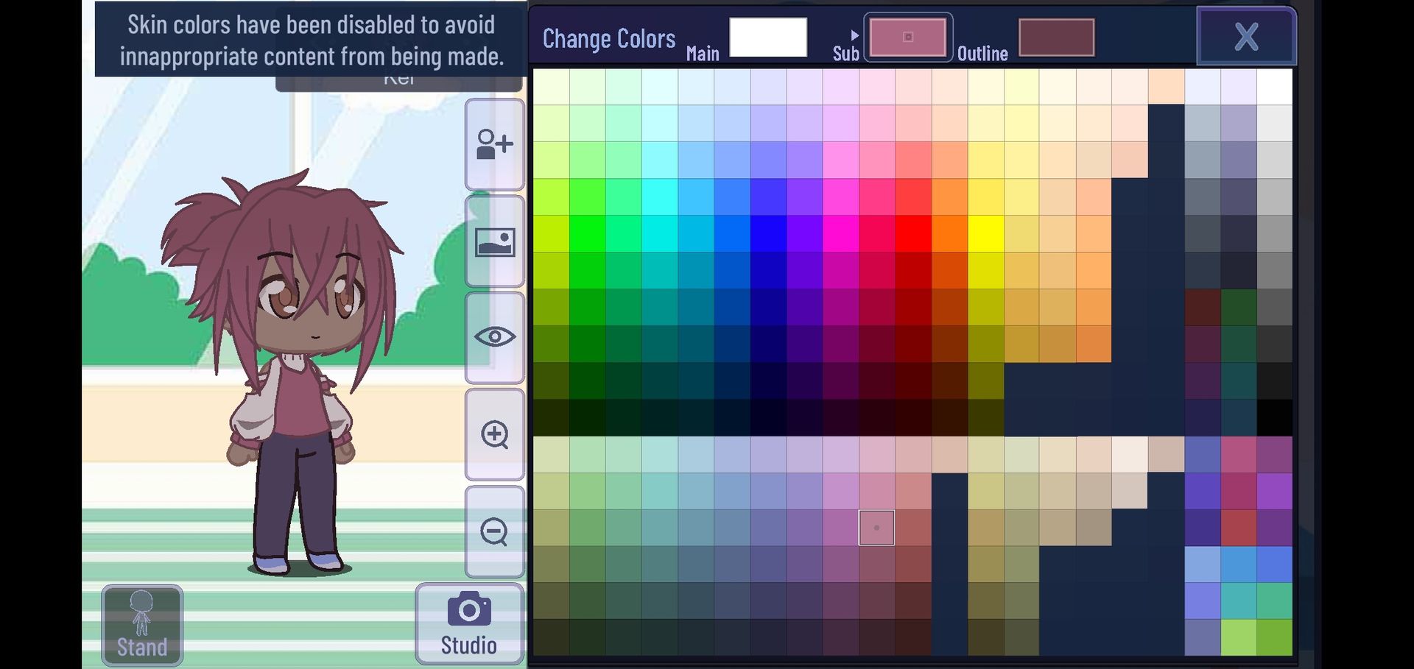Pick the magenta palette color
Screen dimensions: 1414x669
coord(840,233)
